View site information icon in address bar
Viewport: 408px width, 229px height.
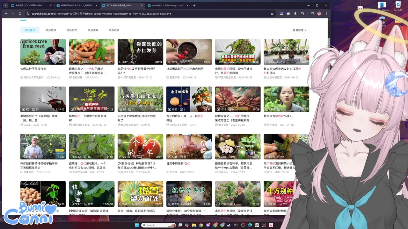tap(28, 14)
